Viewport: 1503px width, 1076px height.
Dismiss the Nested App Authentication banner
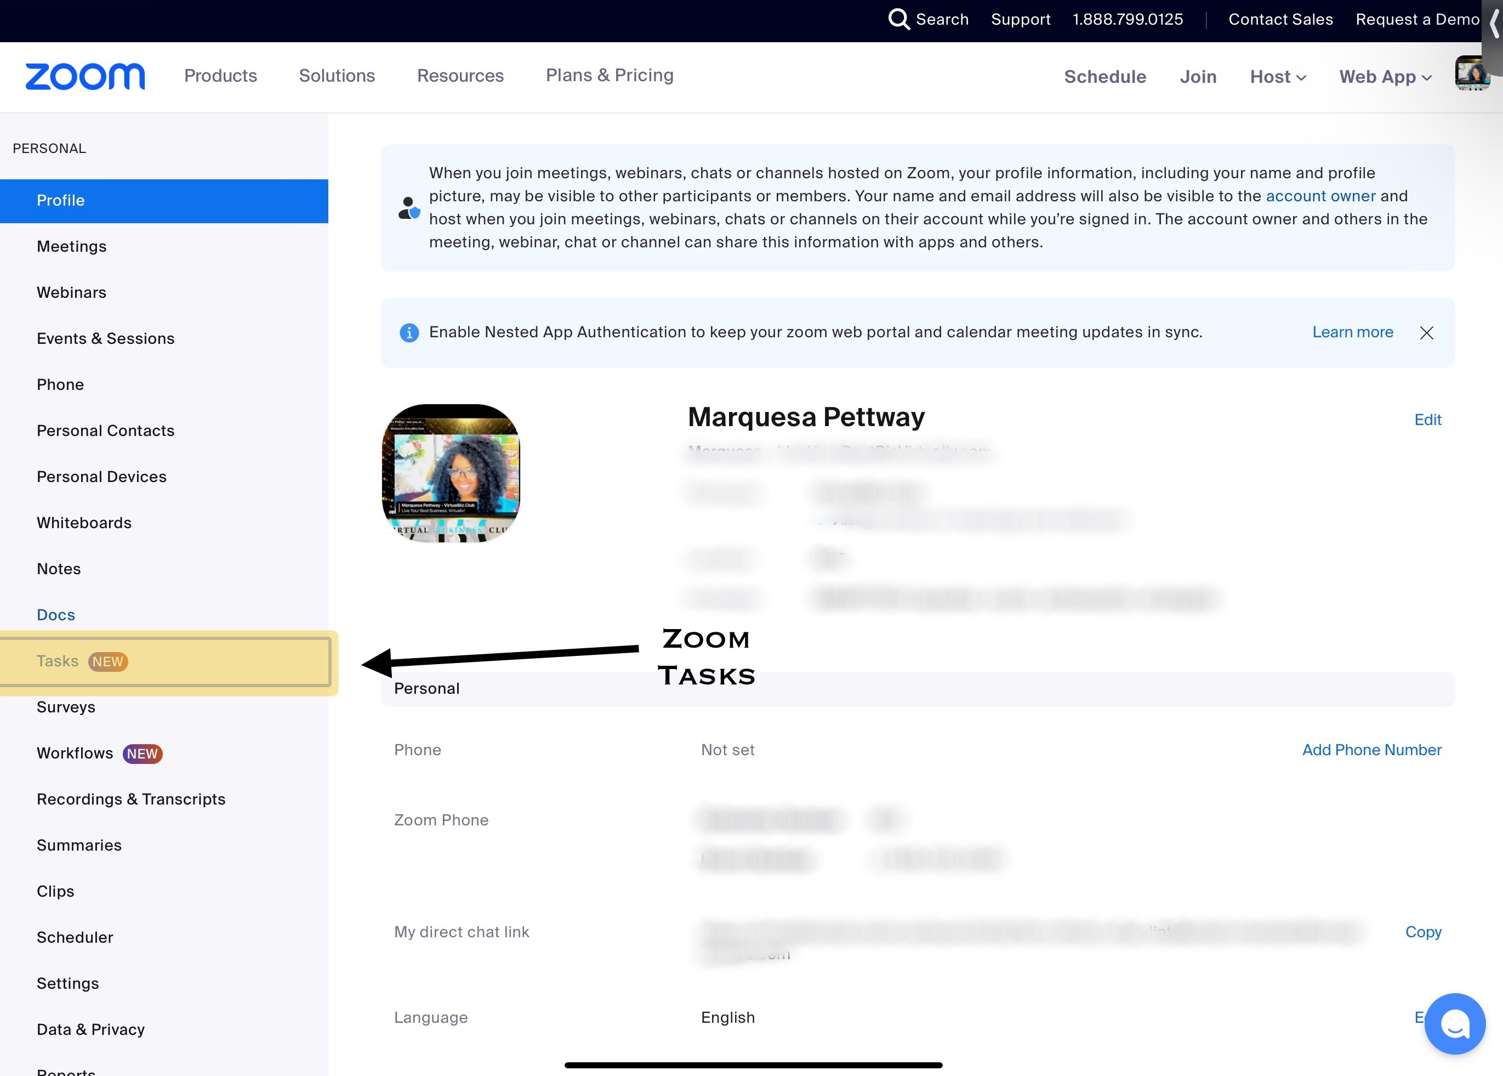point(1426,332)
